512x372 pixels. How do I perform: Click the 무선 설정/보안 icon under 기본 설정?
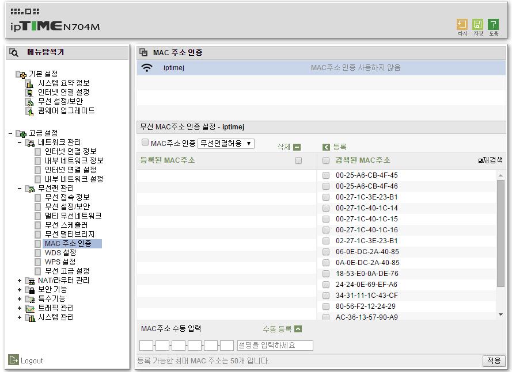[x=29, y=102]
